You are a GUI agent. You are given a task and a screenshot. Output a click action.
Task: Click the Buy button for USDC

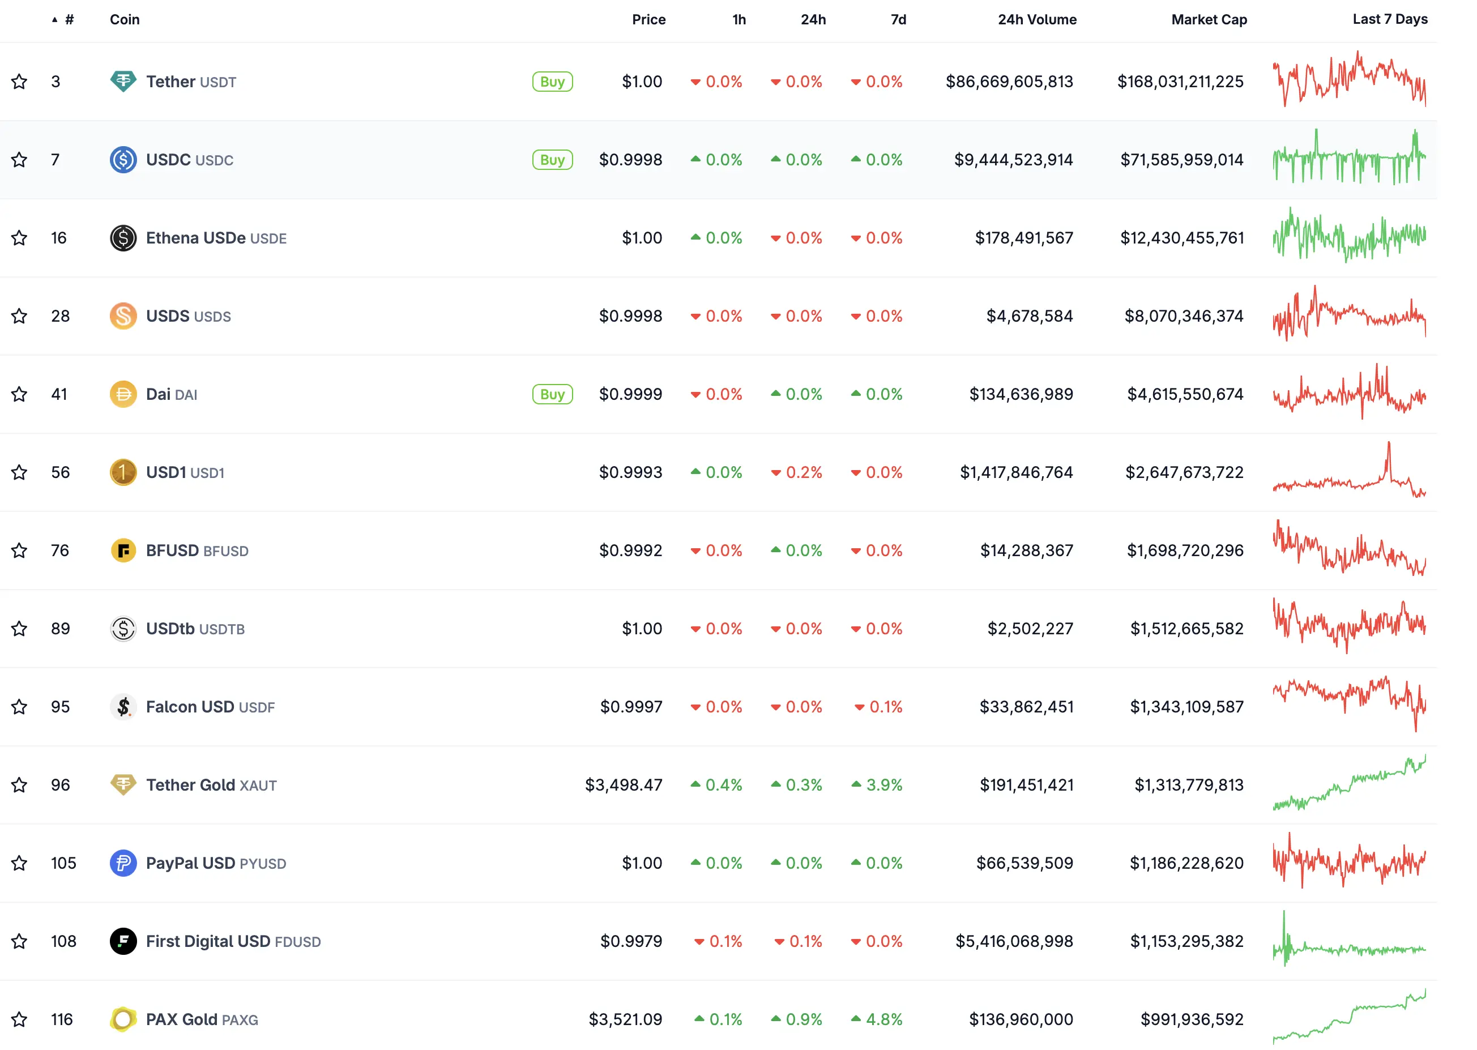[x=552, y=159]
